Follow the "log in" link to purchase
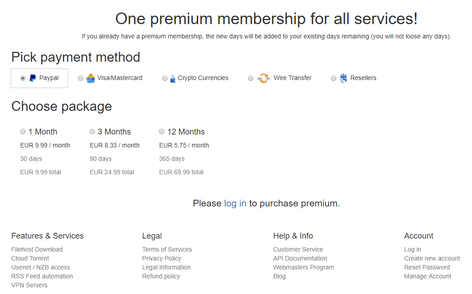 coord(235,203)
